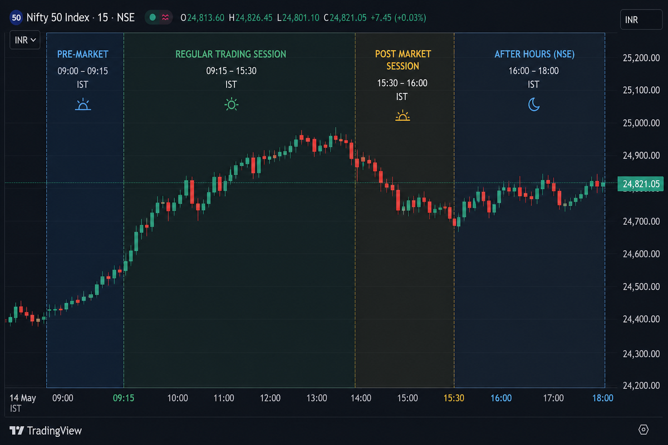Click the open price value 24,813.60
Viewport: 668px width, 445px height.
pos(206,18)
